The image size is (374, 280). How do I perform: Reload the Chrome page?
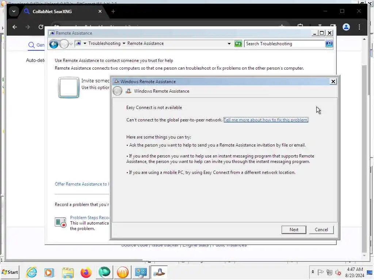pyautogui.click(x=41, y=27)
